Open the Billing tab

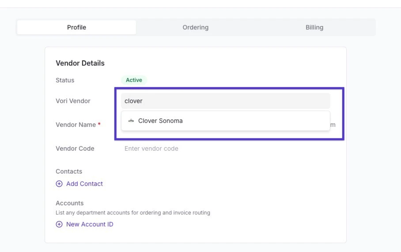(314, 27)
